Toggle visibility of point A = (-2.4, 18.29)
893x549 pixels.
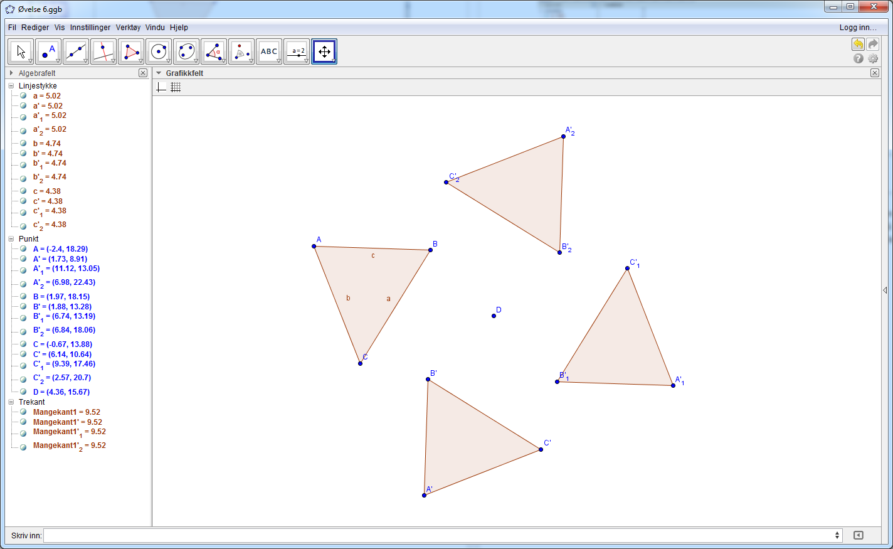click(23, 249)
